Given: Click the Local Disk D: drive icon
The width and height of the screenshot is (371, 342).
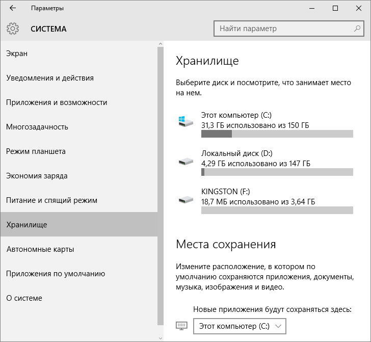Looking at the screenshot, I should pyautogui.click(x=185, y=161).
